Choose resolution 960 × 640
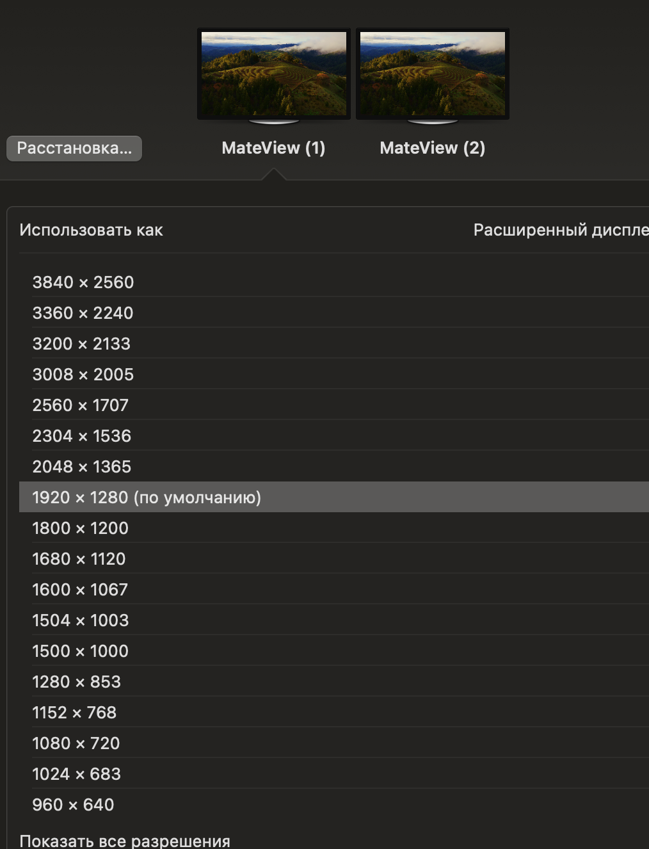This screenshot has height=849, width=649. coord(334,804)
